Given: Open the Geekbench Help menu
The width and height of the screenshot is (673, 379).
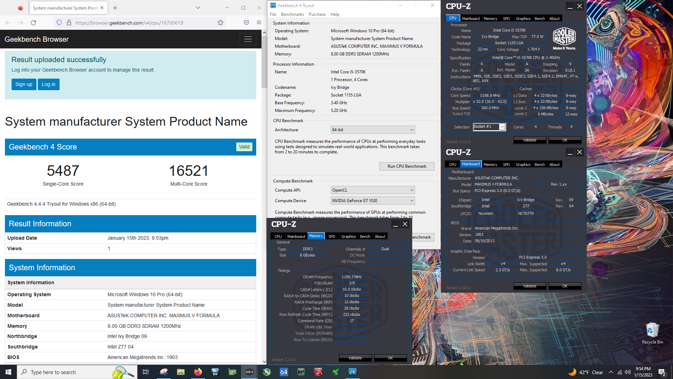Looking at the screenshot, I should (x=335, y=14).
